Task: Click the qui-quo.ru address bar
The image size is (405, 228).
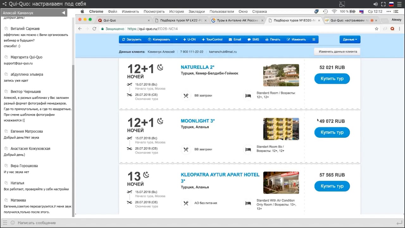Action: pos(237,28)
